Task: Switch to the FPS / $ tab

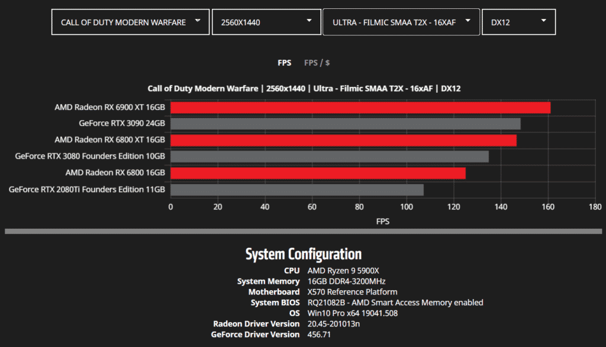Action: tap(317, 63)
